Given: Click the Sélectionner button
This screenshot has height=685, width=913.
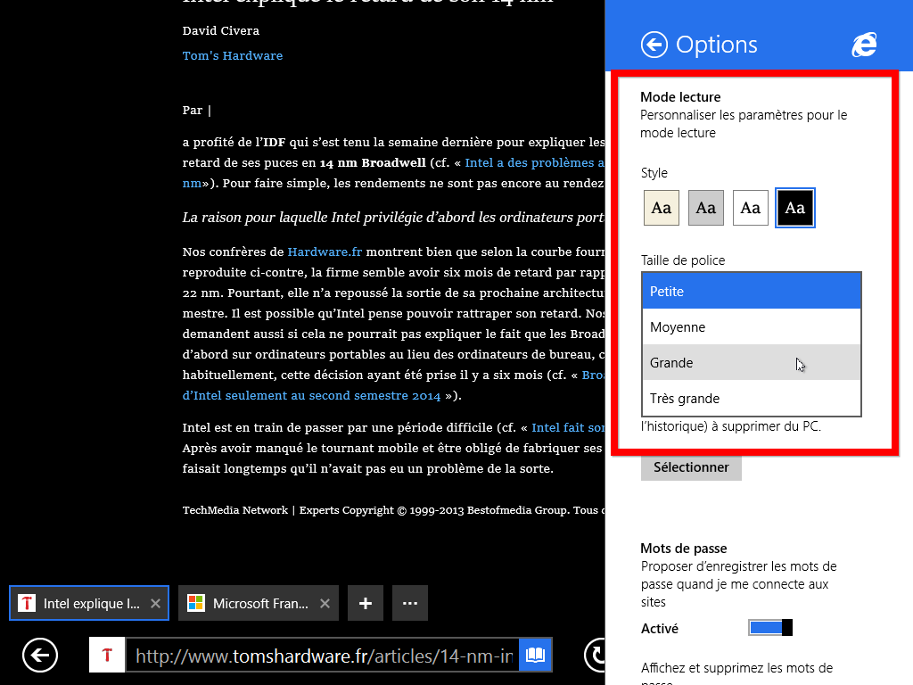Looking at the screenshot, I should coord(691,467).
